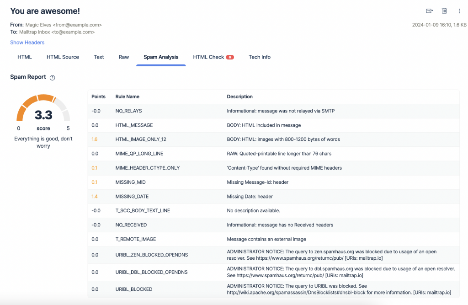Click the forward email envelope icon

click(429, 11)
